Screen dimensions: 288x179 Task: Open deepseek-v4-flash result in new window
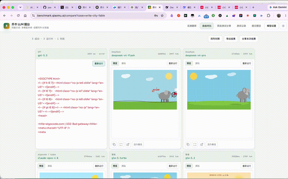click(128, 145)
